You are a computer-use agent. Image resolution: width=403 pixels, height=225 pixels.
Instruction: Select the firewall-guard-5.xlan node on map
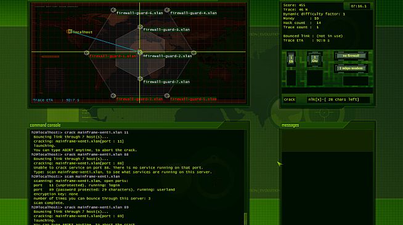click(x=167, y=95)
